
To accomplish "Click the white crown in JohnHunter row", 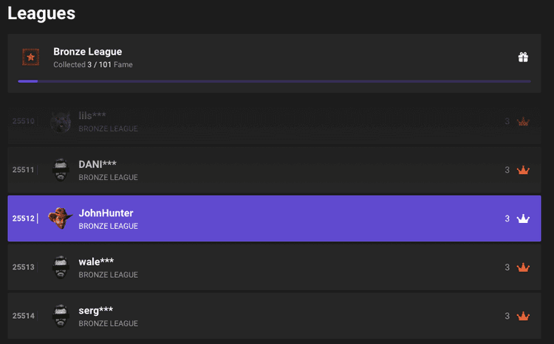I will point(523,219).
